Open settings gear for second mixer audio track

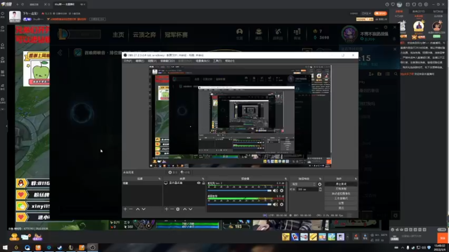click(x=282, y=204)
